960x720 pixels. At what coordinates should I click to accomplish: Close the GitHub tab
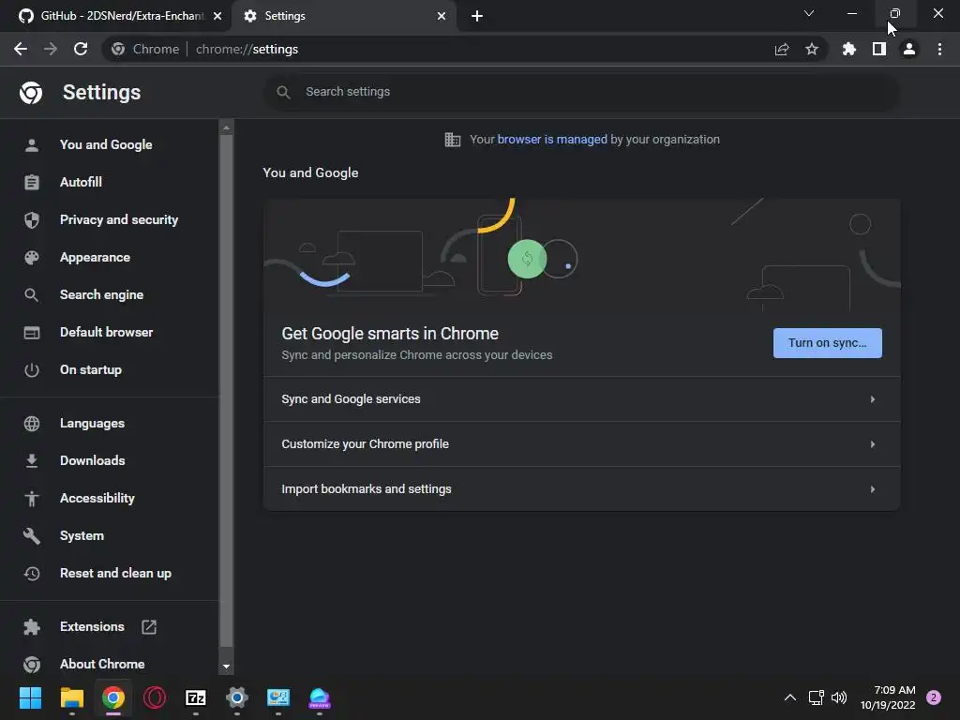[217, 16]
